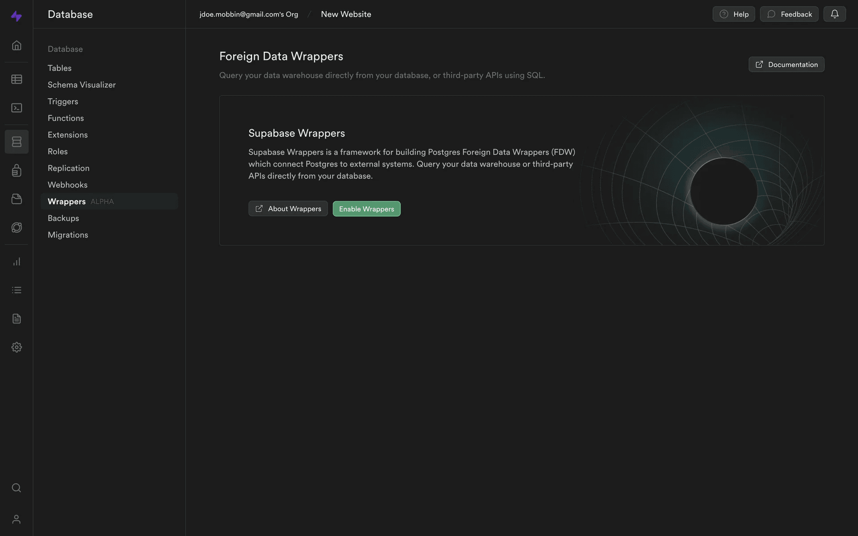Open Project Settings gear icon
This screenshot has width=858, height=536.
(x=17, y=348)
